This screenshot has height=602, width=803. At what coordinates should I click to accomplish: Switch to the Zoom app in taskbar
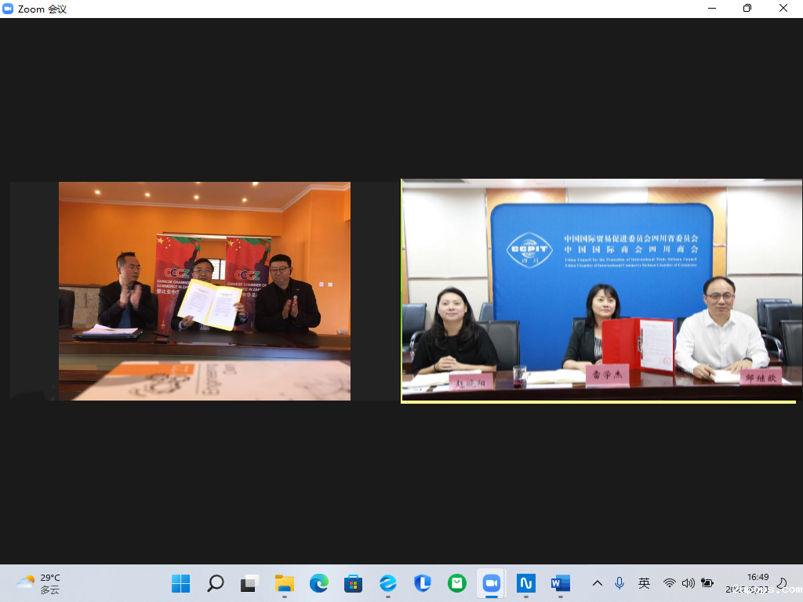click(491, 583)
